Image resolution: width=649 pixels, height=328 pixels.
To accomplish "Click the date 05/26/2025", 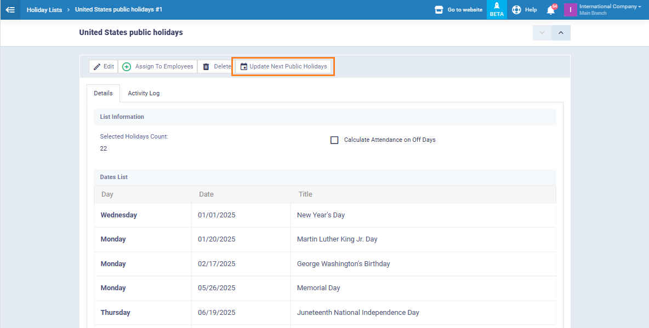I will (217, 288).
